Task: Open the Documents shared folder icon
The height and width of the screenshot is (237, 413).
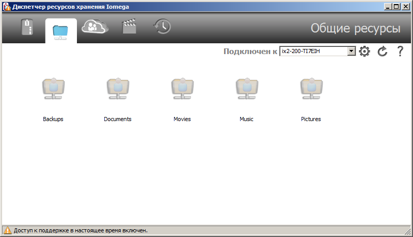Action: click(x=118, y=89)
